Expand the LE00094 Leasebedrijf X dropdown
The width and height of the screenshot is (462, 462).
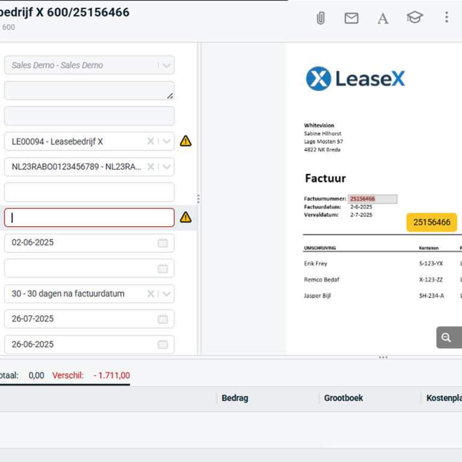click(x=167, y=141)
